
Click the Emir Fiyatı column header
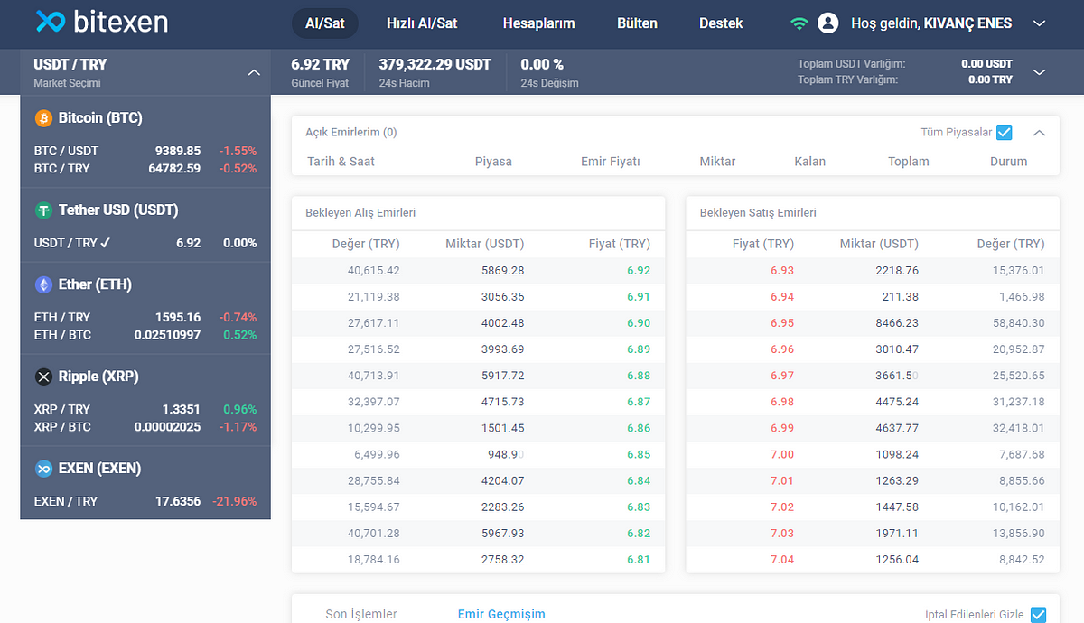(x=611, y=162)
